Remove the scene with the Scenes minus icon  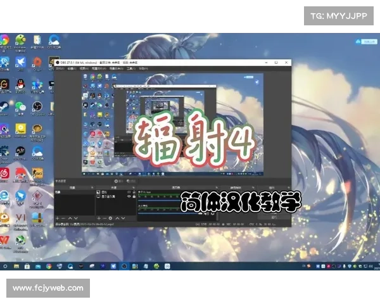click(63, 218)
